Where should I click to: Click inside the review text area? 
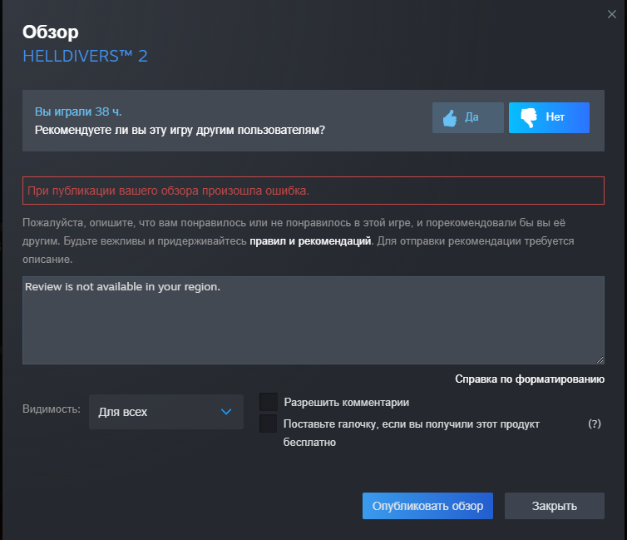(313, 320)
